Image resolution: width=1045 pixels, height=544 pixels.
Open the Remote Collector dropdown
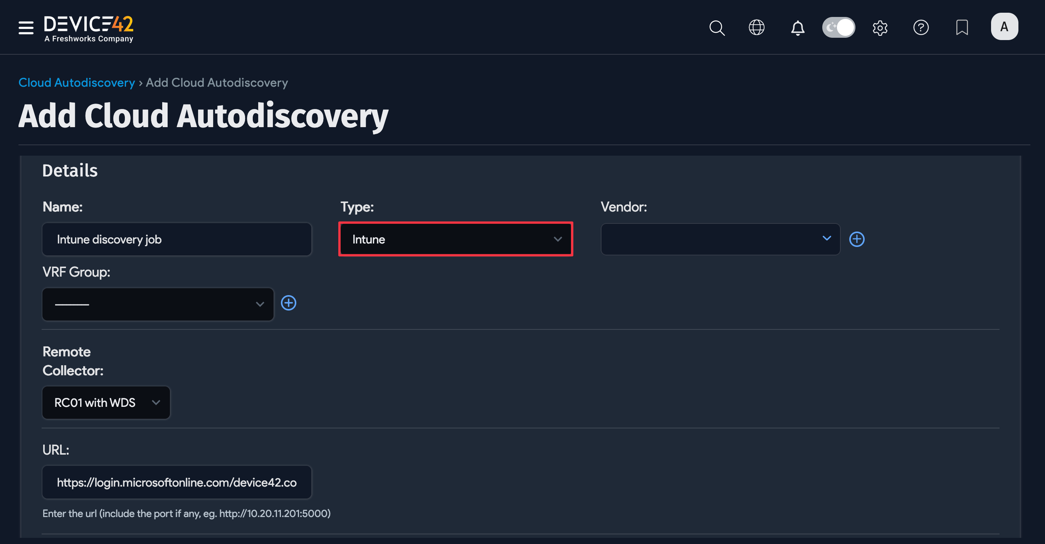106,403
